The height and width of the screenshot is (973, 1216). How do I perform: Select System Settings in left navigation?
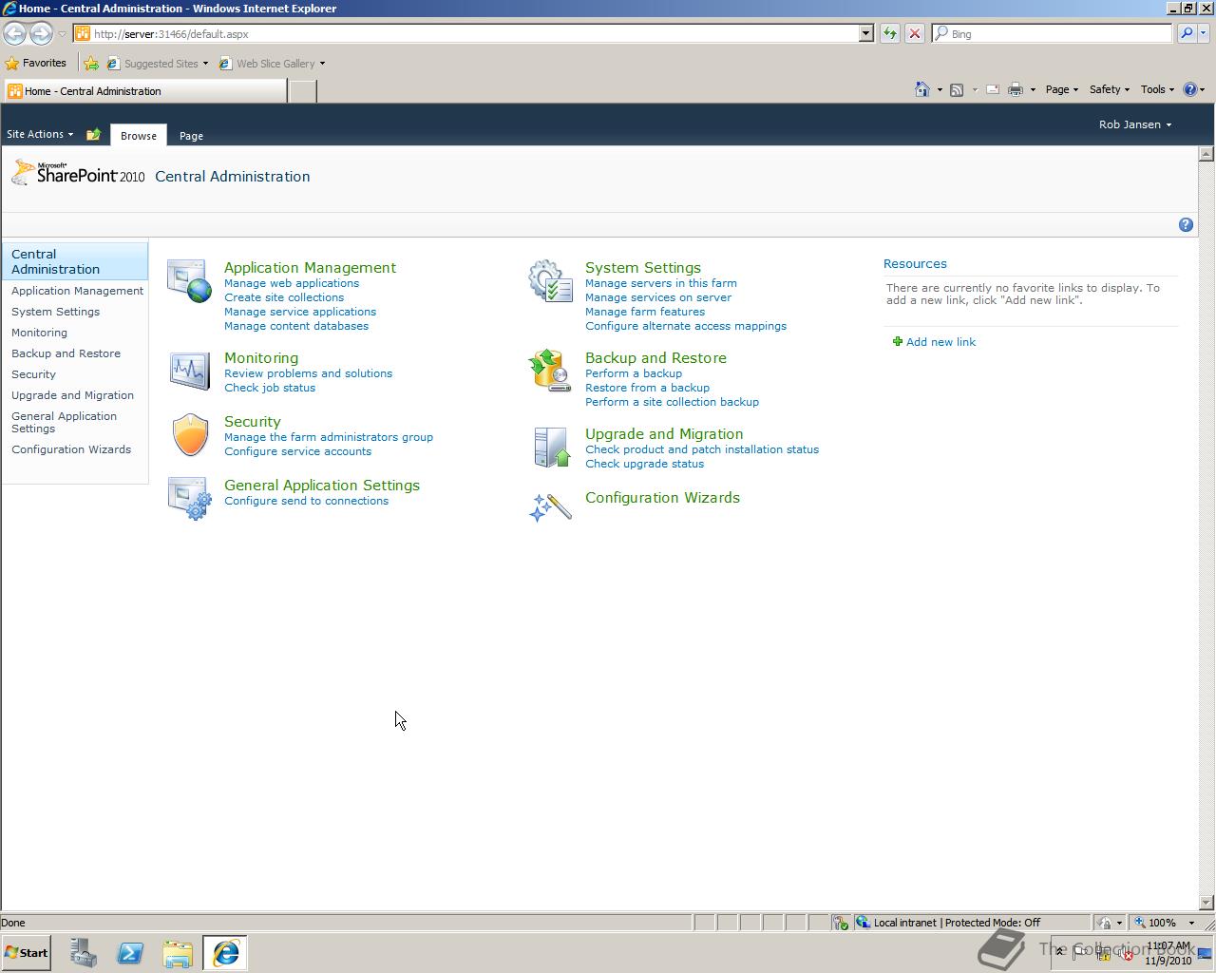[55, 312]
